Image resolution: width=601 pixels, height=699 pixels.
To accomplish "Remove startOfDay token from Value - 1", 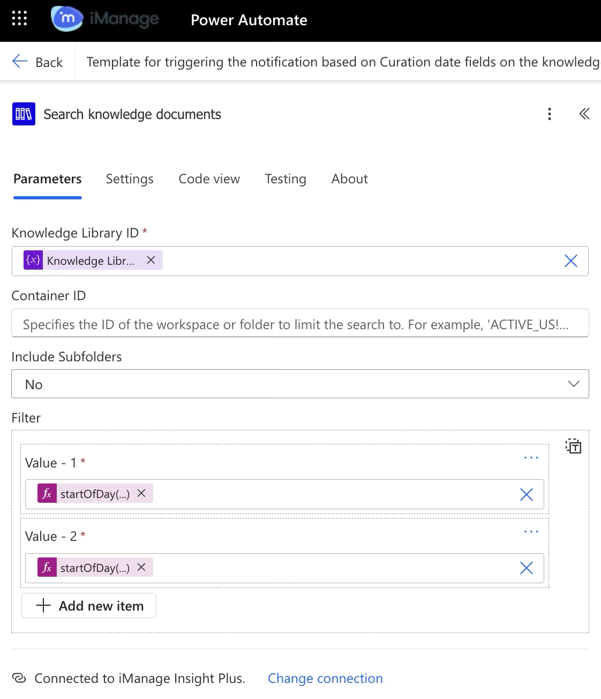I will (141, 493).
